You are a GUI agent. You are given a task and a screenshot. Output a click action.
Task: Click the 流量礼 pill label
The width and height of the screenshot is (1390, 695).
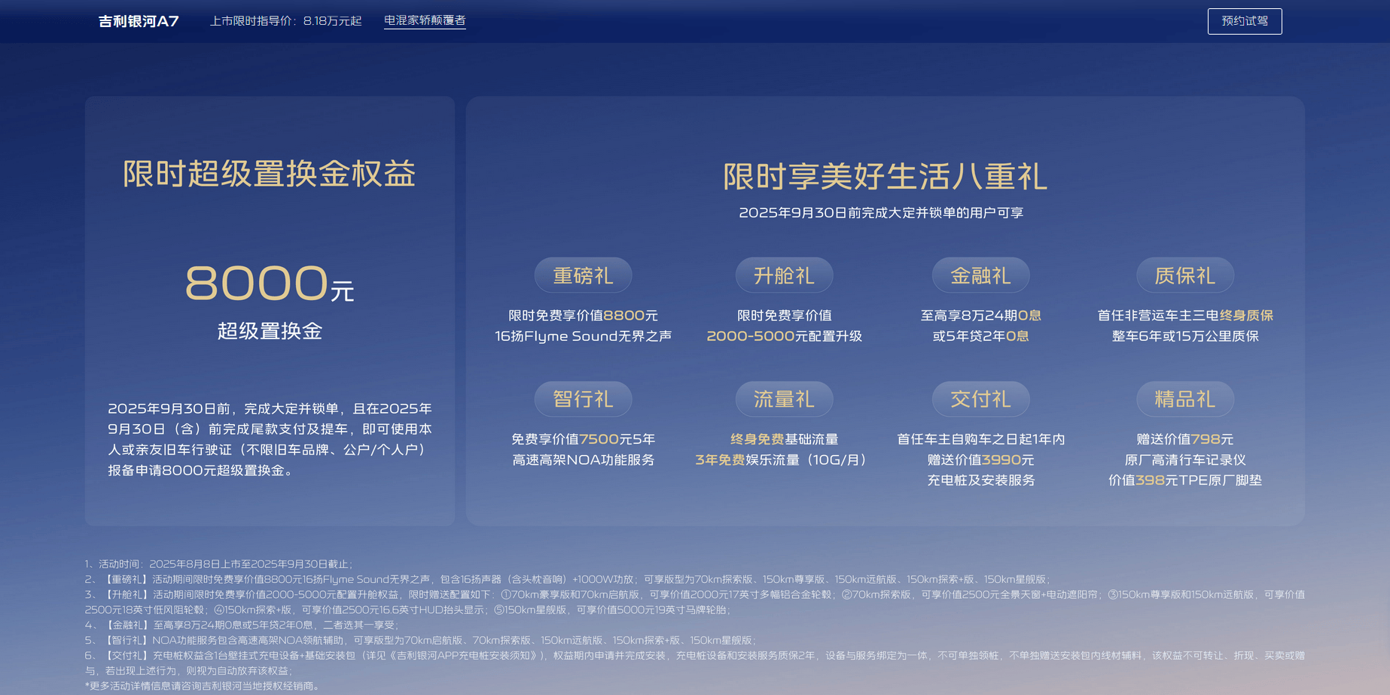(784, 399)
